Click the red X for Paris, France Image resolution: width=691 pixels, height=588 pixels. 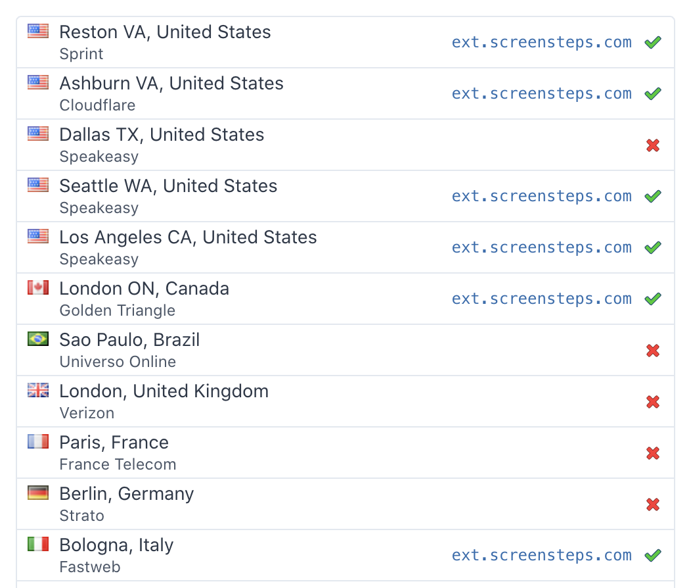[x=652, y=453]
